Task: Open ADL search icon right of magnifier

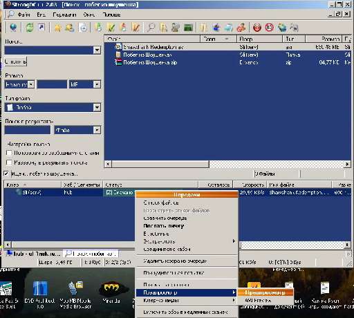Action: (x=163, y=28)
